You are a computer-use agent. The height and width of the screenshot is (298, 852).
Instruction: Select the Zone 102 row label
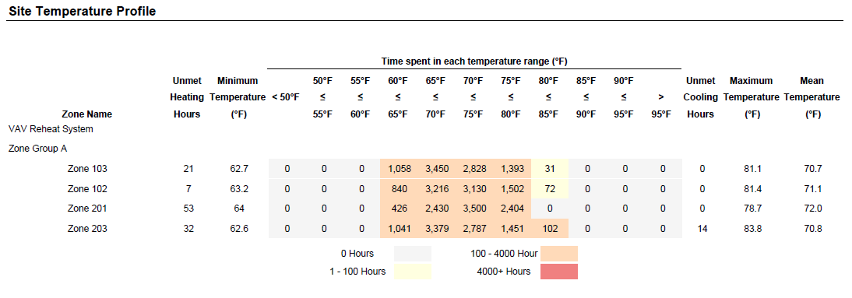click(x=87, y=189)
